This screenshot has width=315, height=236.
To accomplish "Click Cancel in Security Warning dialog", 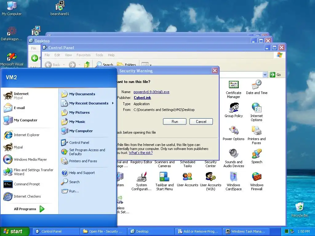I will click(x=201, y=122).
